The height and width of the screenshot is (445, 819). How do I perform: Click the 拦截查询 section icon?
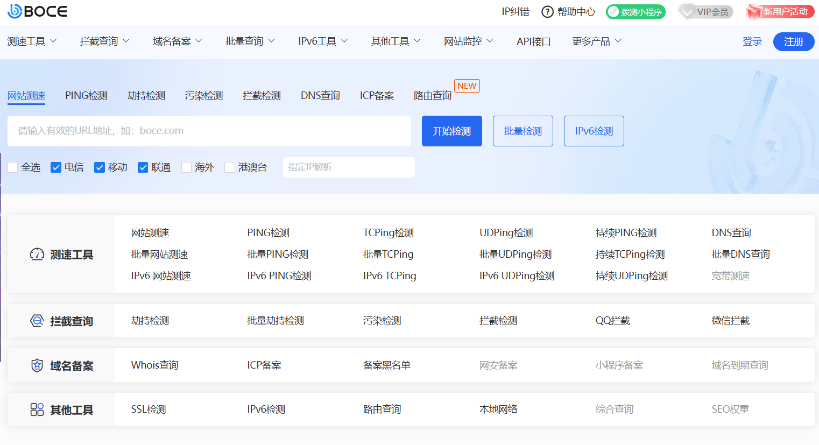coord(37,321)
